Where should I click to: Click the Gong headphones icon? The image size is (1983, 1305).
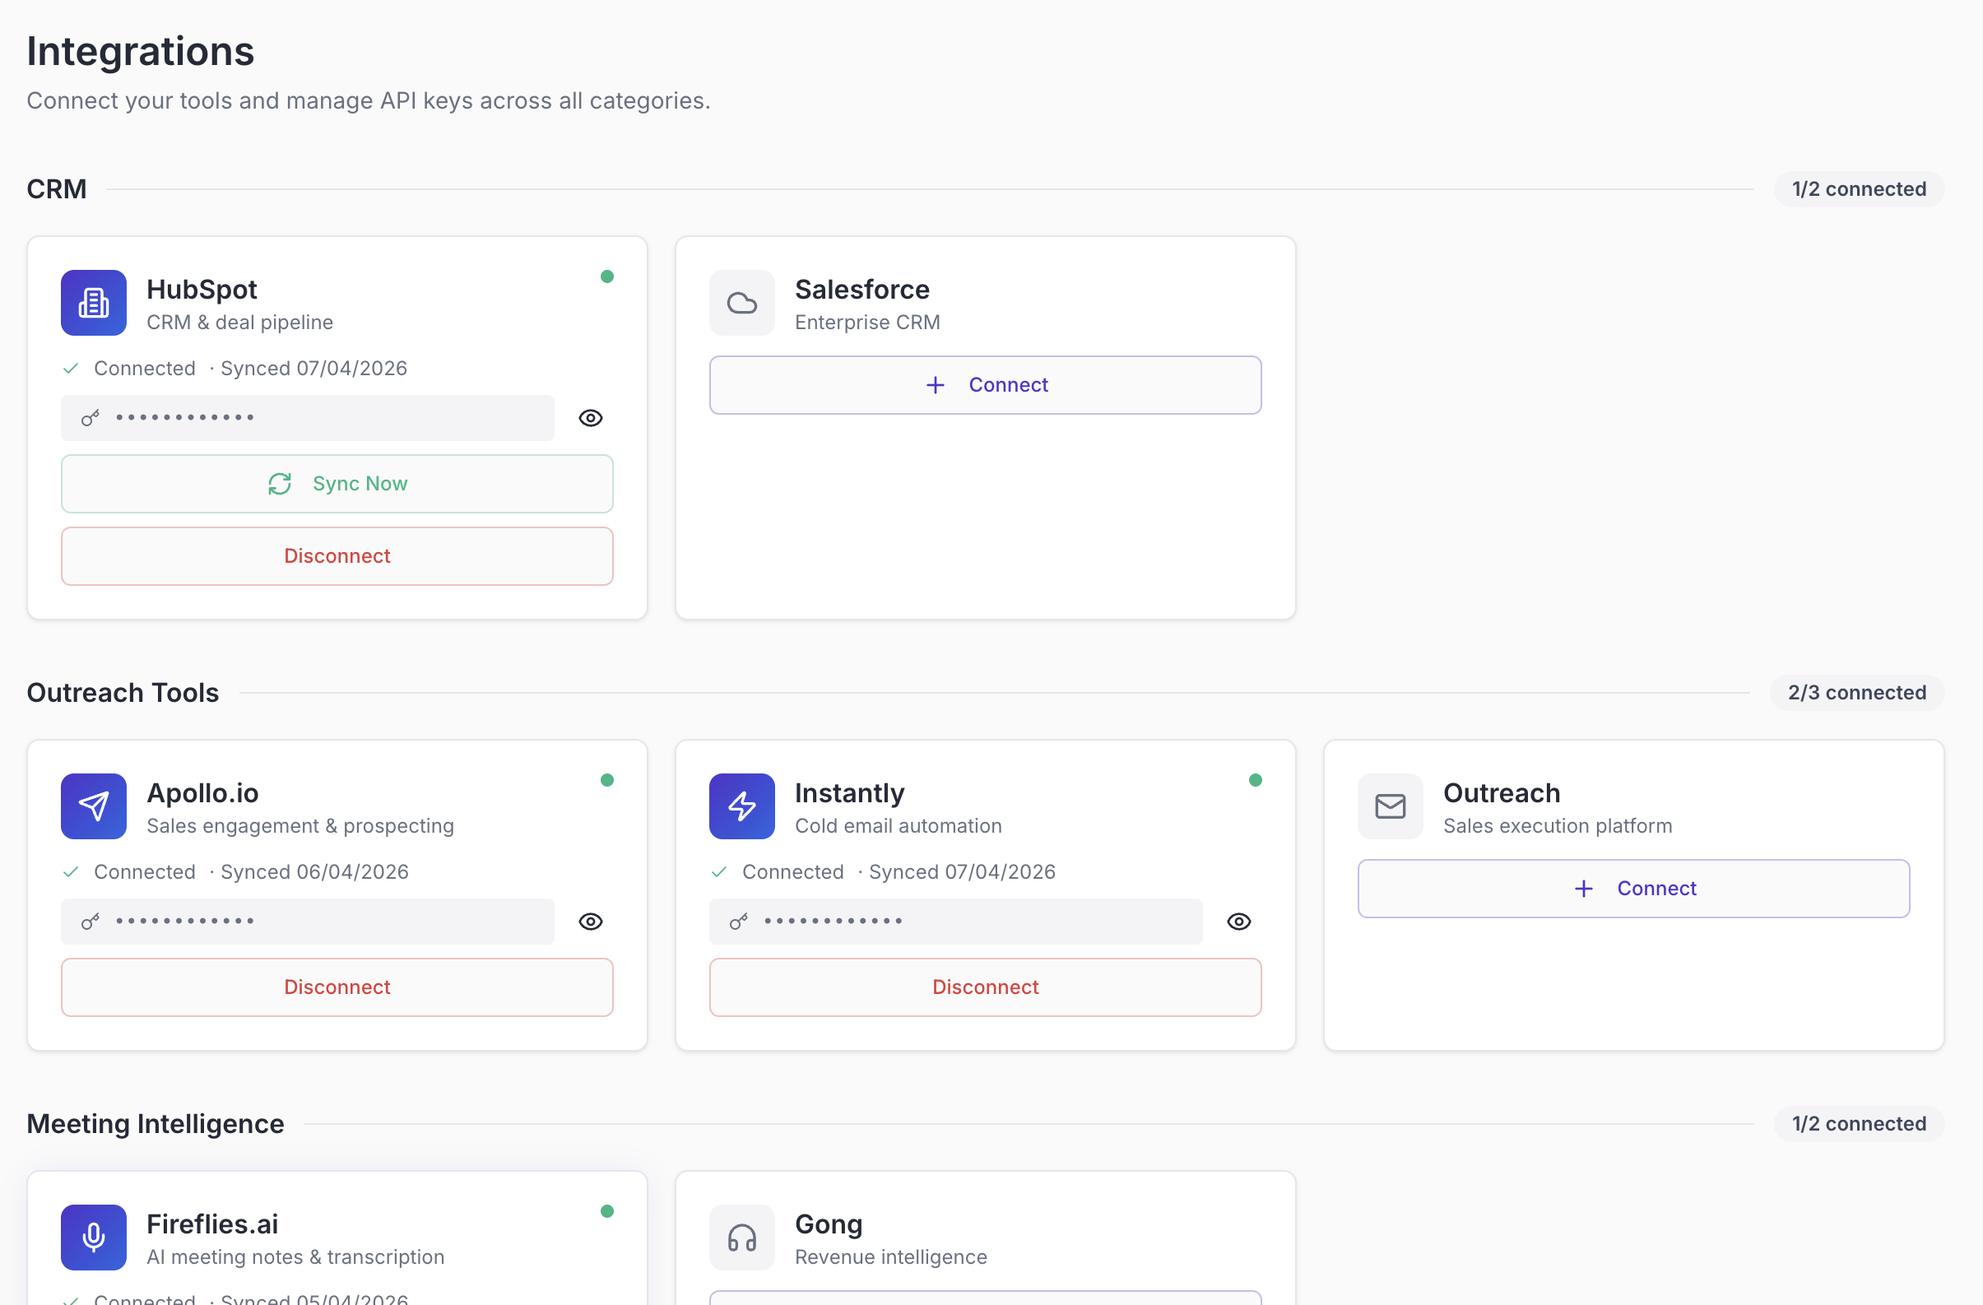tap(741, 1237)
